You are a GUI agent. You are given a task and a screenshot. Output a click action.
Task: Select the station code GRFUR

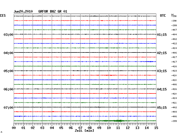(43, 11)
